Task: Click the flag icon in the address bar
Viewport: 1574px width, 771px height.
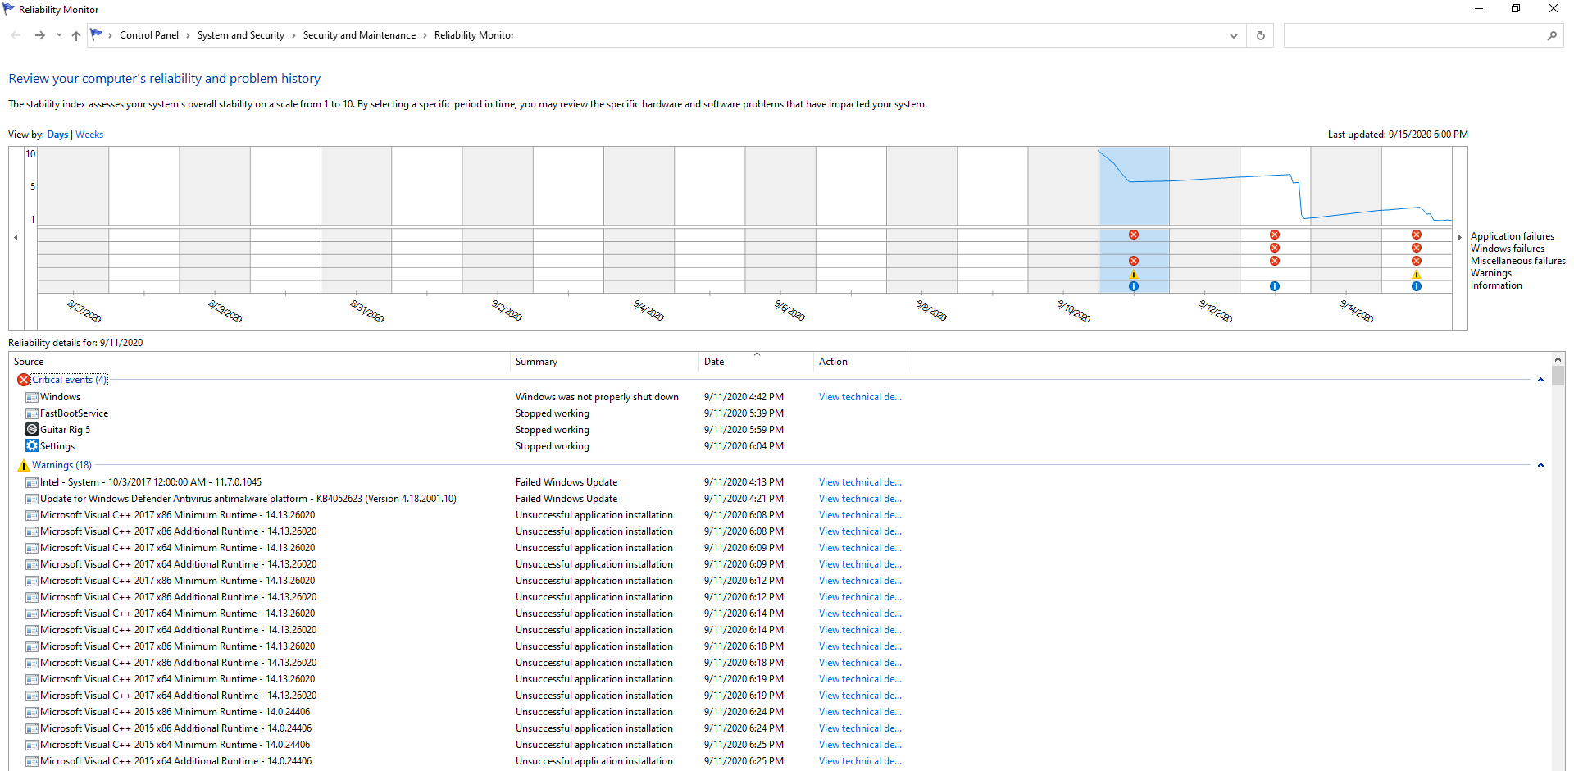Action: [96, 34]
